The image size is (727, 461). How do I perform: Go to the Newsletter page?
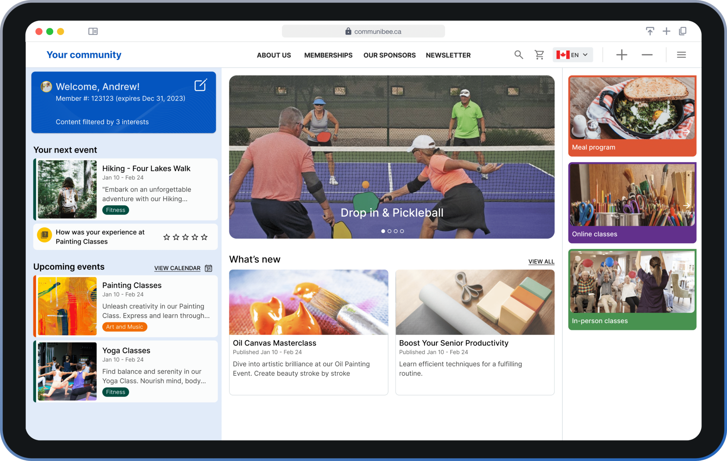pyautogui.click(x=448, y=55)
